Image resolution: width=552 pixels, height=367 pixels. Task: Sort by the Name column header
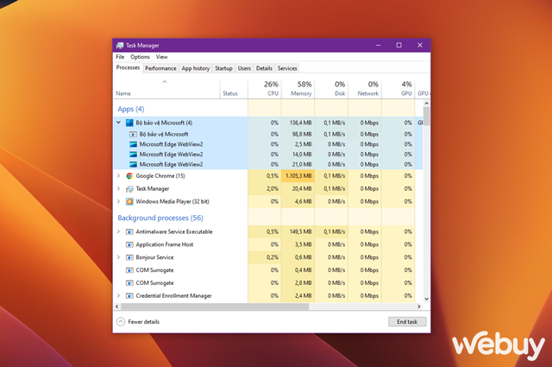[166, 89]
